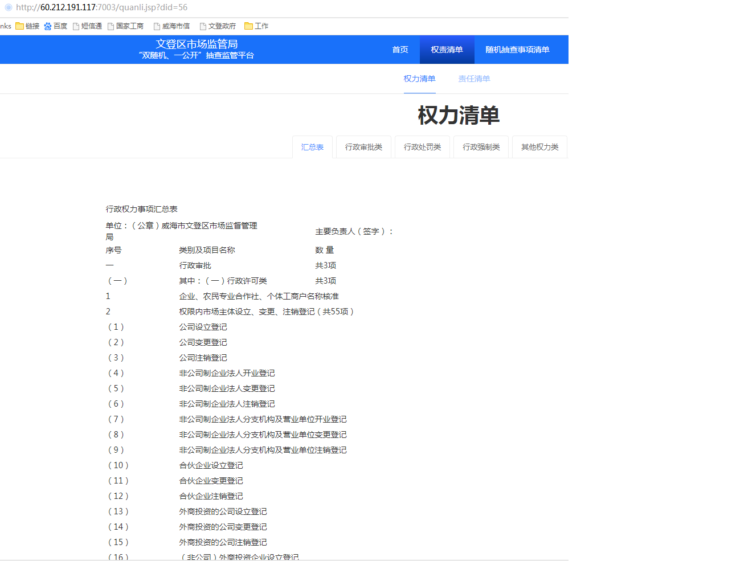The width and height of the screenshot is (736, 561).
Task: Open the 文登政府 bookmark
Action: (x=218, y=26)
